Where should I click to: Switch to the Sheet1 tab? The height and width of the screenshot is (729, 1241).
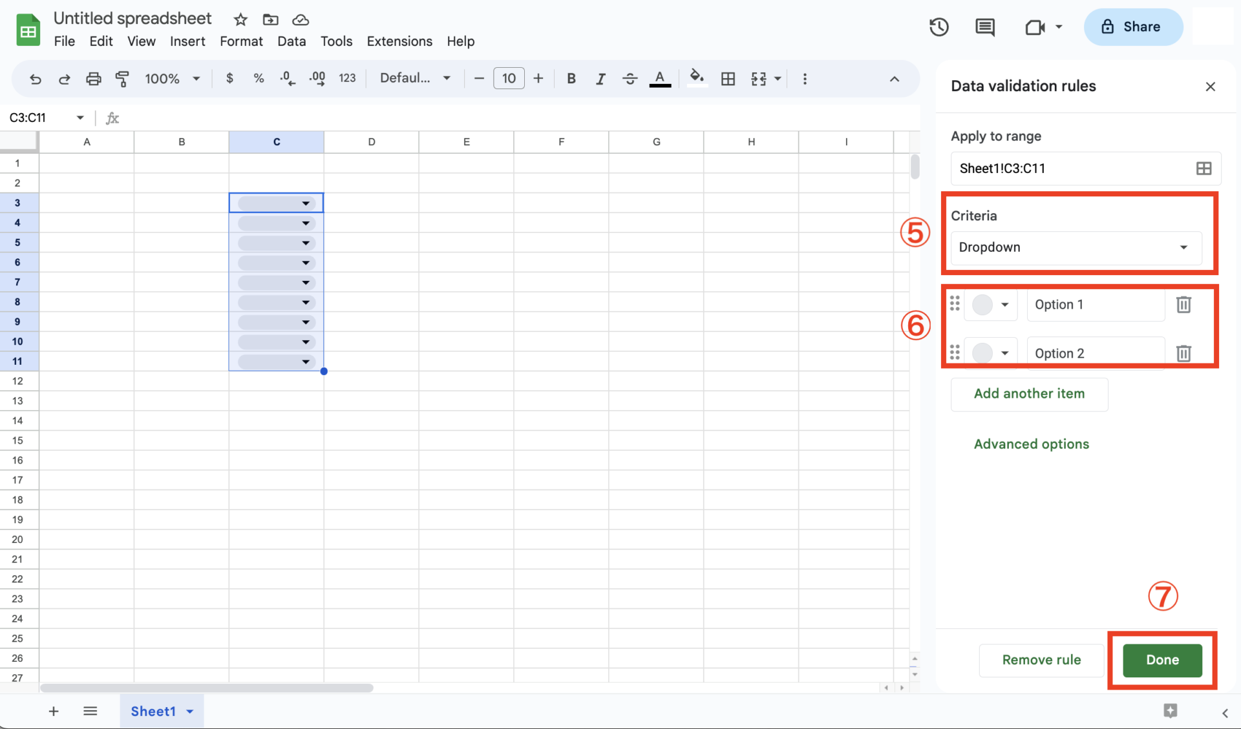coord(153,711)
